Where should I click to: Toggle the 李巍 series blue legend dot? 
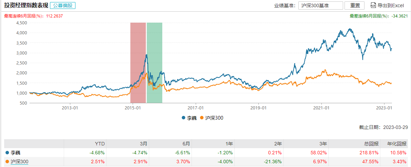tap(184, 118)
